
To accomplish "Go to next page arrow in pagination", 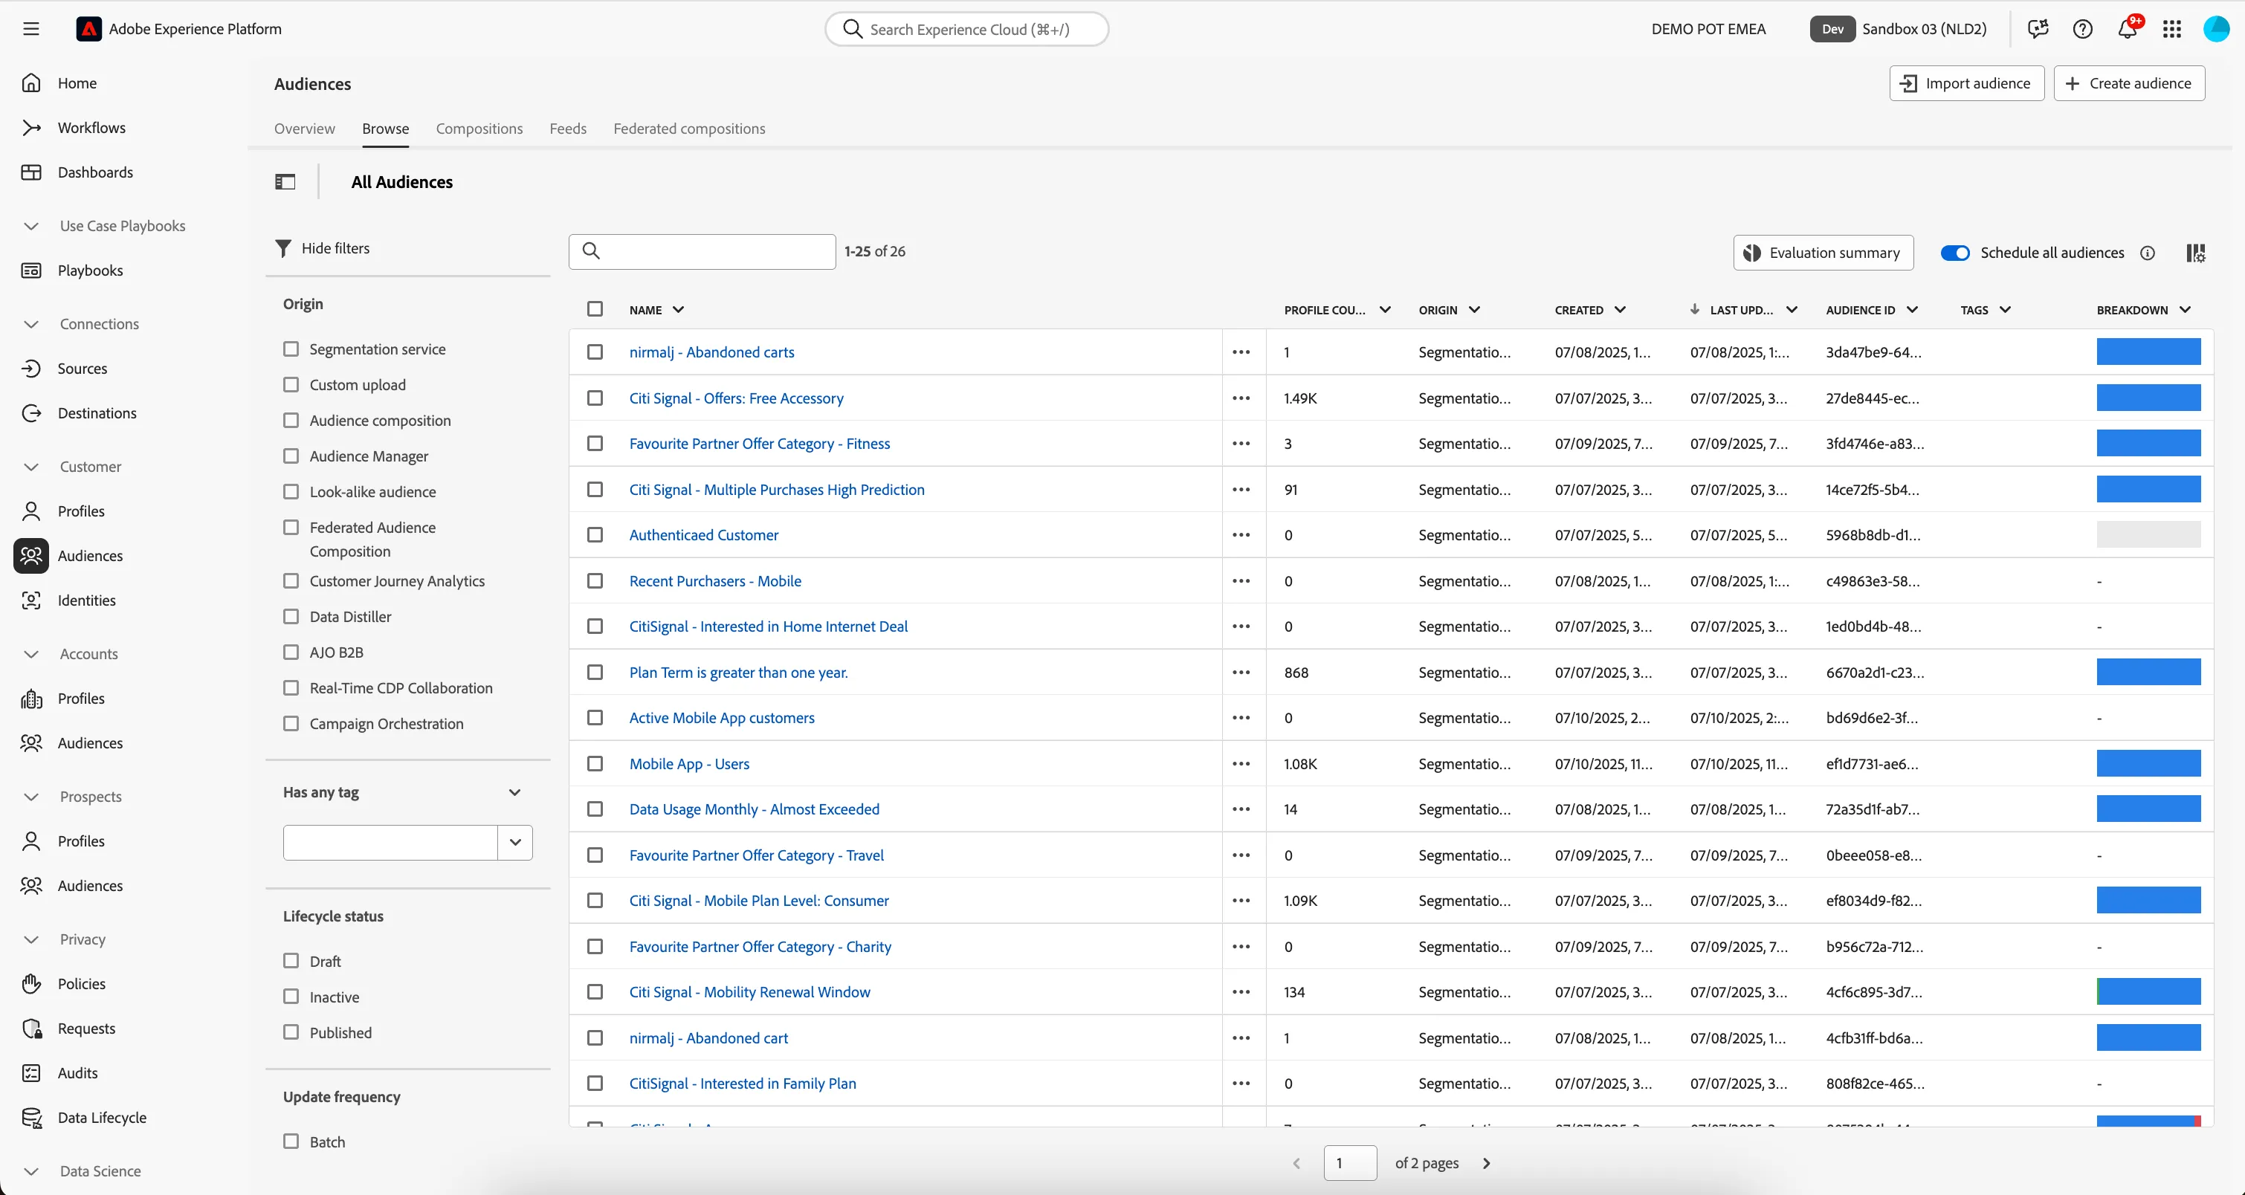I will pos(1487,1163).
